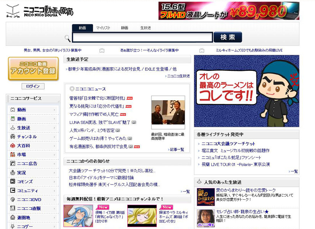
Task: Open 生放送 service in sidebar
Action: (33, 128)
